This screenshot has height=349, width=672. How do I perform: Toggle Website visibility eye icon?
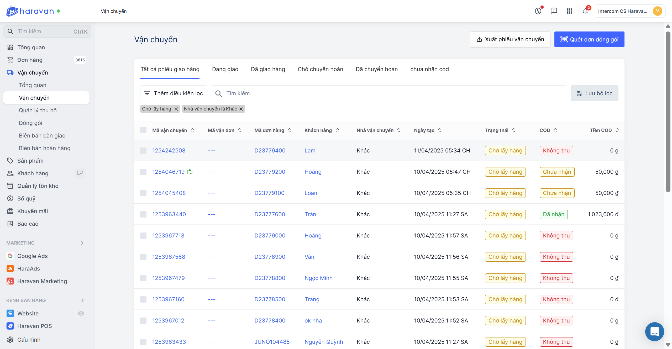[81, 313]
